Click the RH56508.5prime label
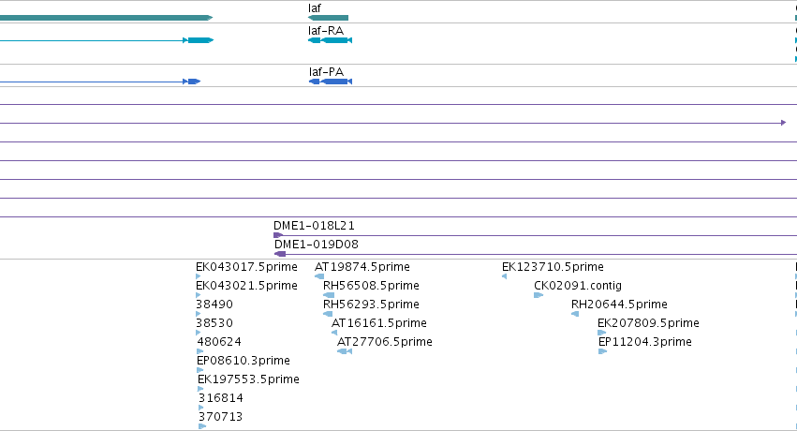 pos(371,286)
